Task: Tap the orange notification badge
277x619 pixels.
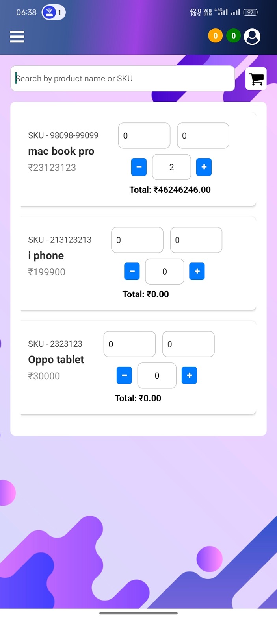Action: [x=215, y=36]
